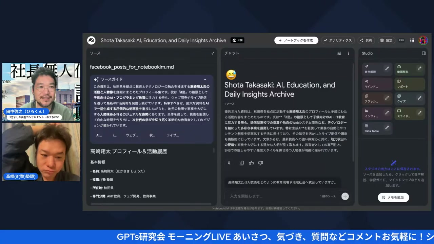This screenshot has height=244, width=434.
Task: Pin the chat response to notes
Action: 229,163
